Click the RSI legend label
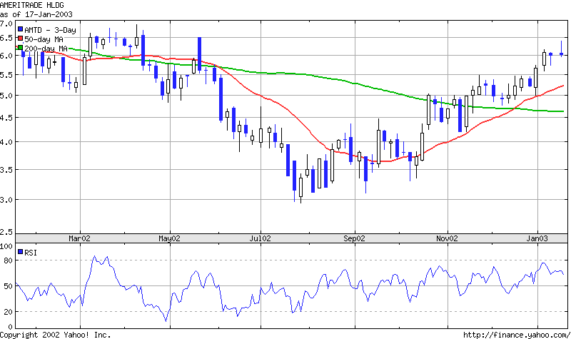 pyautogui.click(x=31, y=253)
